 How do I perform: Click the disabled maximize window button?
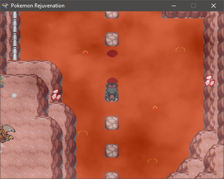[x=193, y=6]
